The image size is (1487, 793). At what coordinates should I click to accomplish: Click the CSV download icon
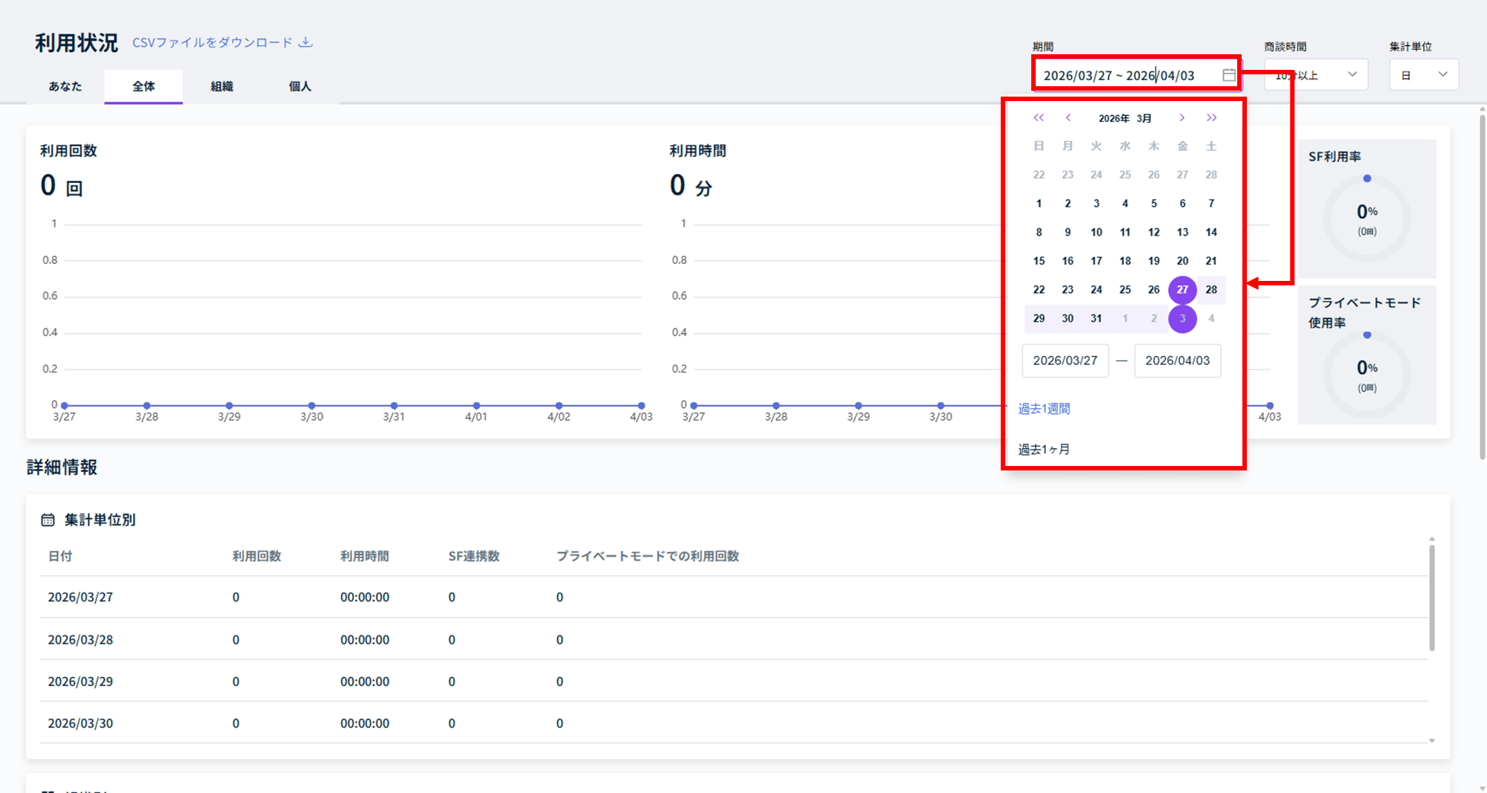click(306, 42)
